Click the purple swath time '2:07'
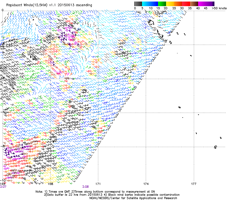Screen dimensions: 228x200 [x=3, y=187]
